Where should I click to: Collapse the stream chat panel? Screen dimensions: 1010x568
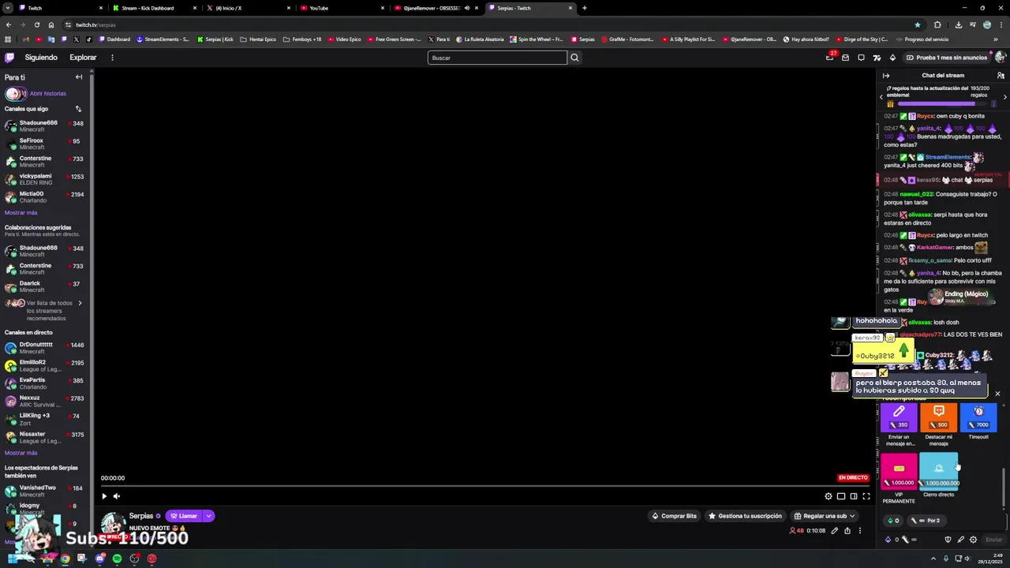pos(886,76)
